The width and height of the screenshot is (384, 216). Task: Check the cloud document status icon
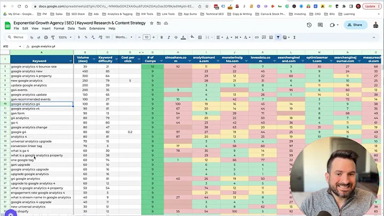pos(166,23)
